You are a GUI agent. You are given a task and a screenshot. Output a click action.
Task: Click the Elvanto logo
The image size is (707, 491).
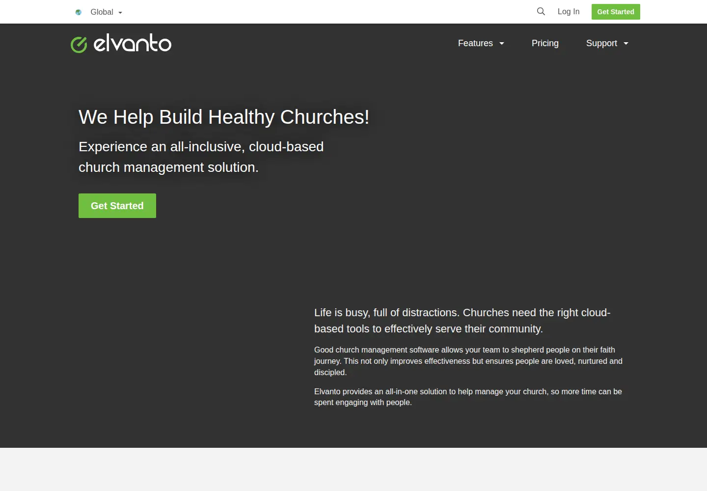tap(121, 43)
